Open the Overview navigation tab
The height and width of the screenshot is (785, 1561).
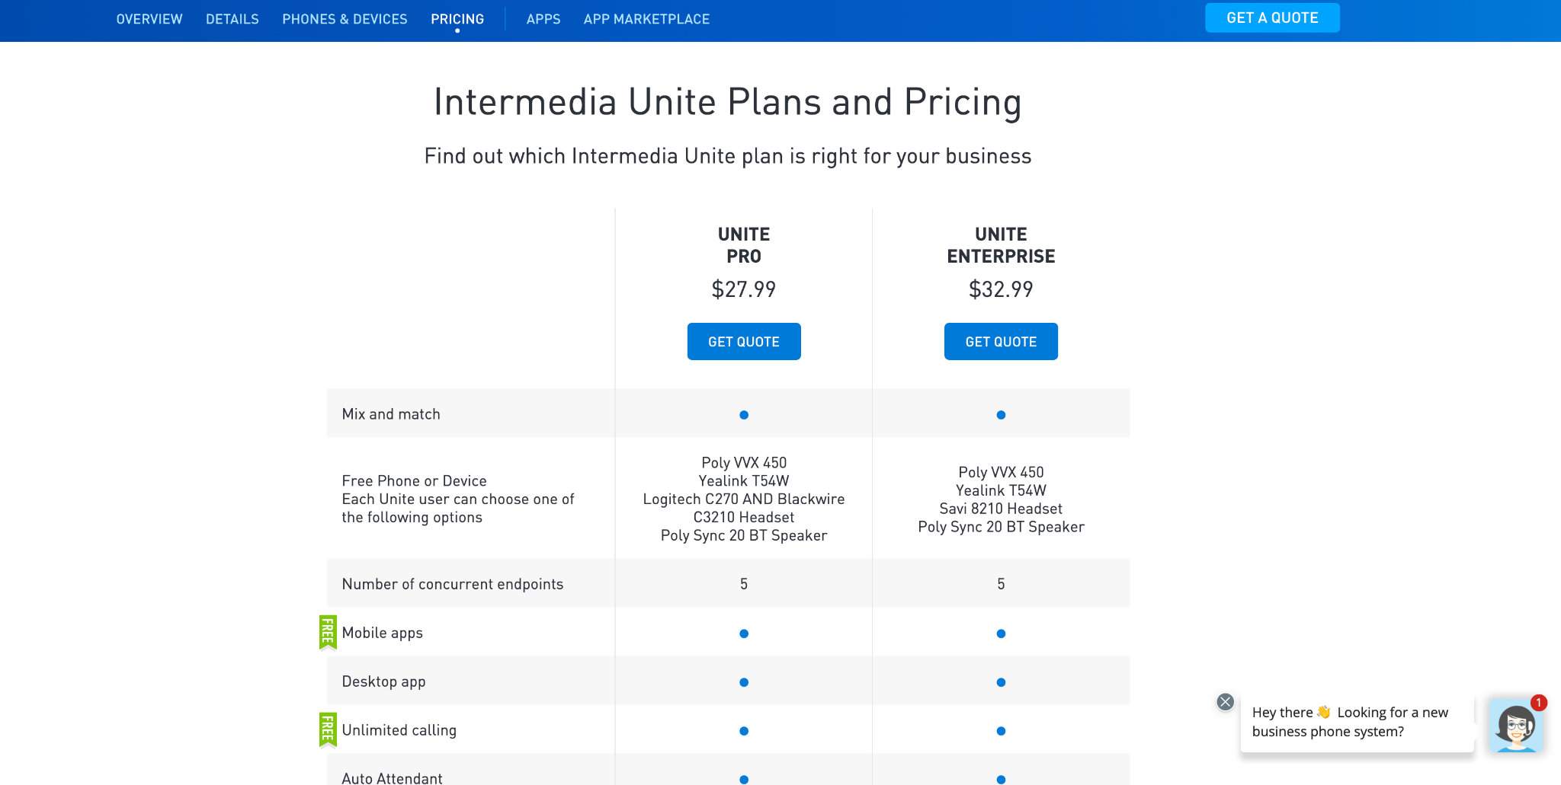point(149,19)
